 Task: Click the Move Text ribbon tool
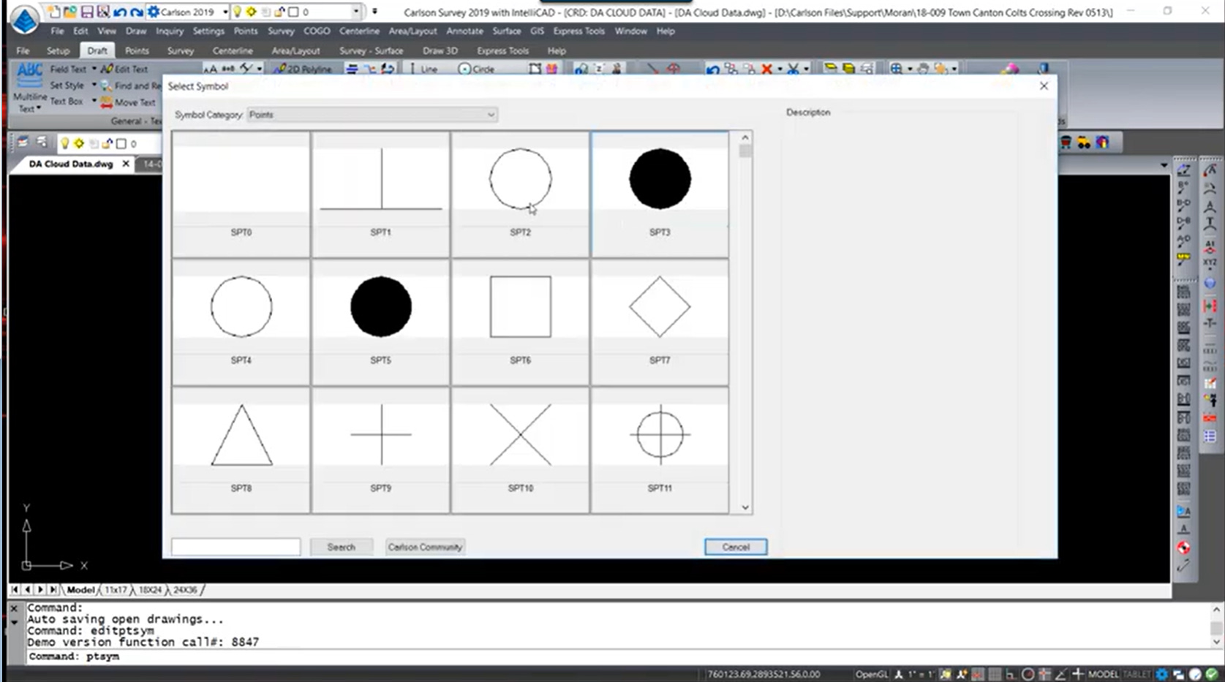coord(128,102)
